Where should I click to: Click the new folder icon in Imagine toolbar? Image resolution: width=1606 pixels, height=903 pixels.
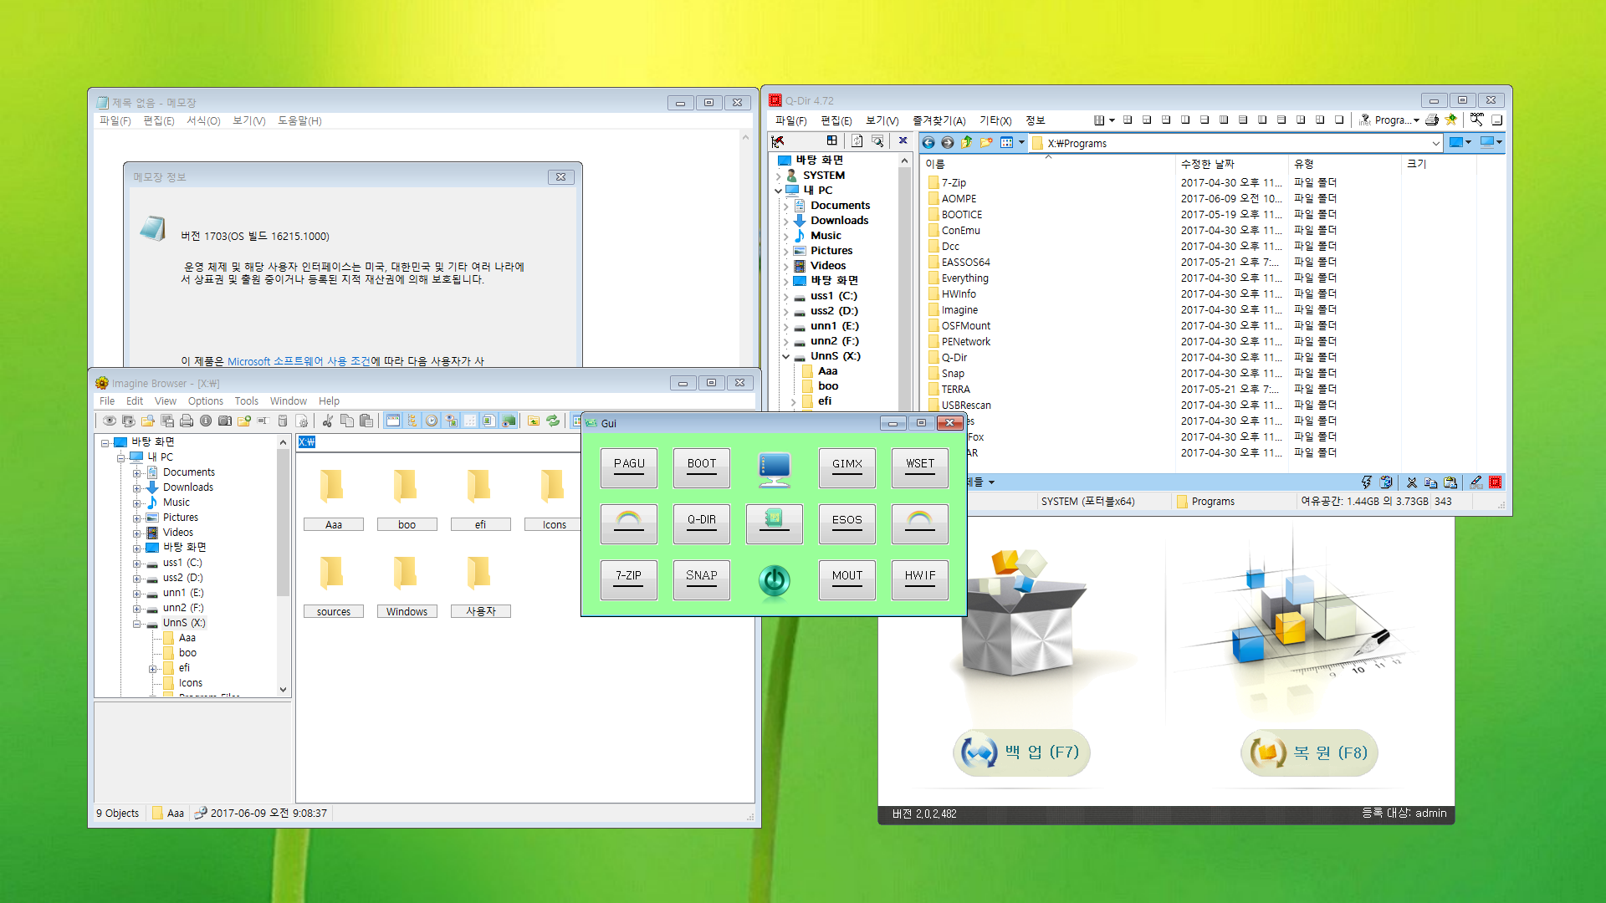244,421
